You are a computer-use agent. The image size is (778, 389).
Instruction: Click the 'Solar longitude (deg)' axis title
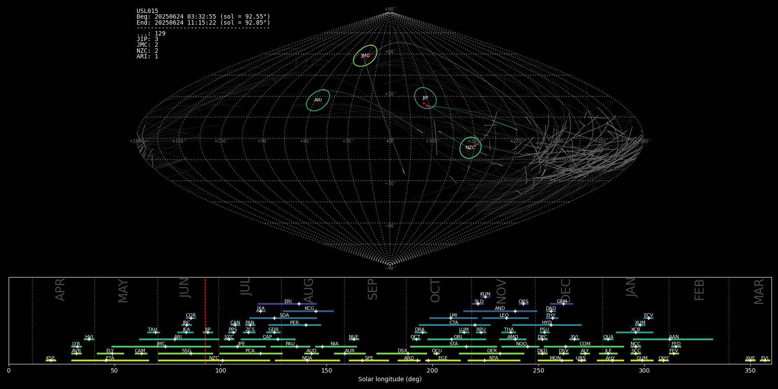click(390, 379)
